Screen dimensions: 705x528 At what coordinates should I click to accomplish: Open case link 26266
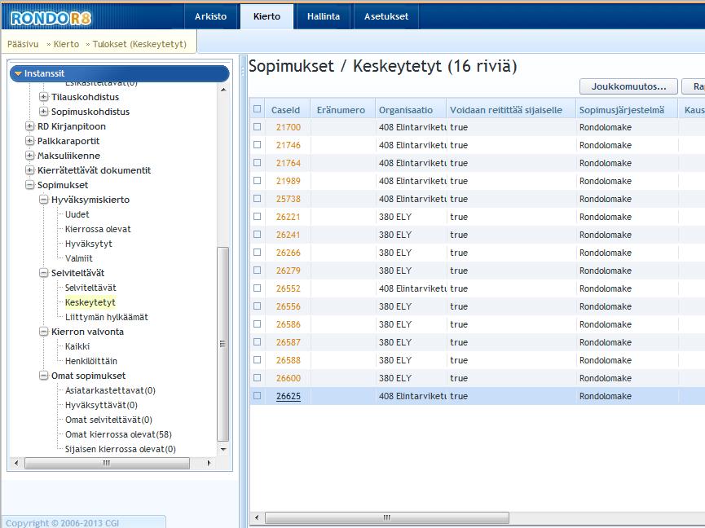pyautogui.click(x=289, y=253)
